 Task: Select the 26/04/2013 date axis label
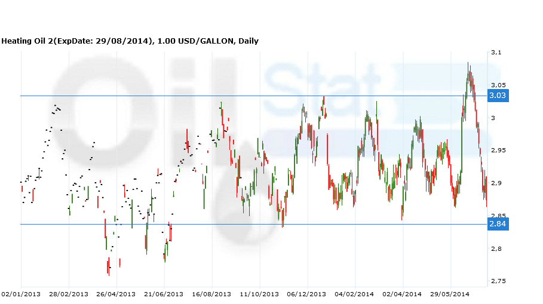point(116,294)
